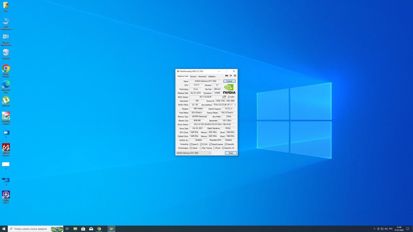
Task: Toggle the OpenGL 4.6 checkbox
Action: tap(223, 148)
